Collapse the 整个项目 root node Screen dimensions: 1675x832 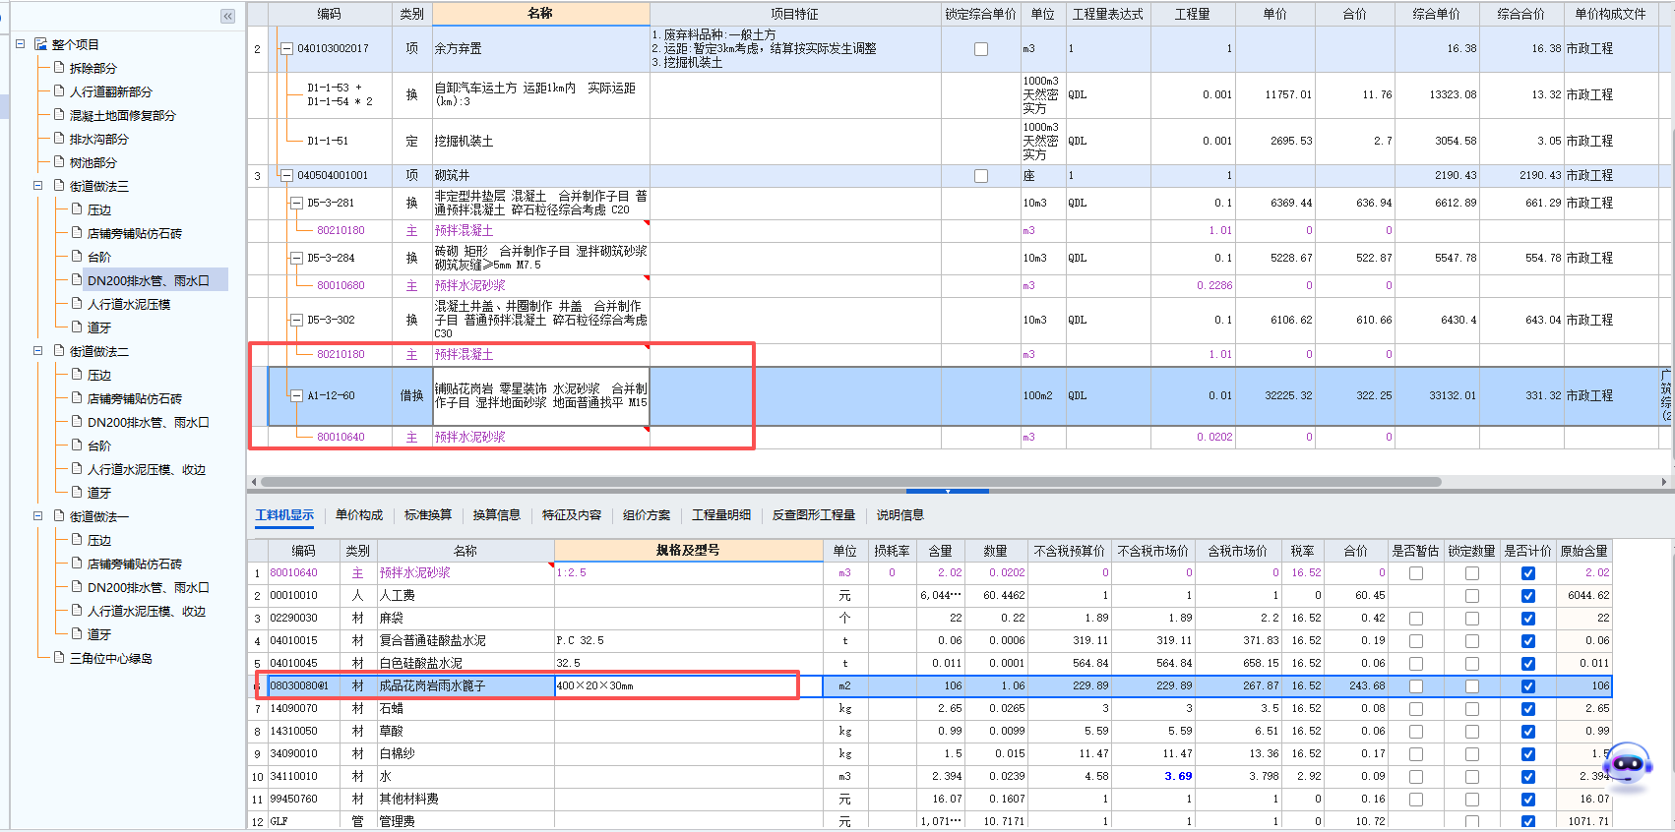[21, 44]
